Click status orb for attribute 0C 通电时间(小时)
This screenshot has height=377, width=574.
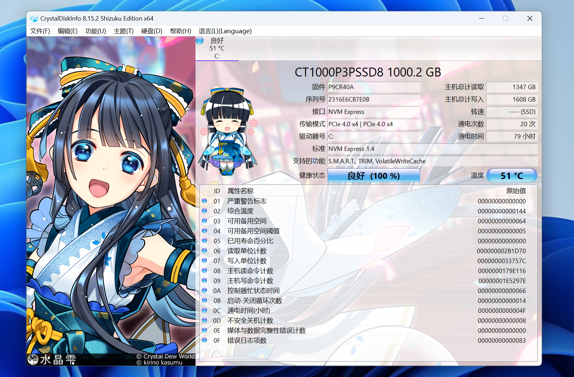pyautogui.click(x=204, y=310)
